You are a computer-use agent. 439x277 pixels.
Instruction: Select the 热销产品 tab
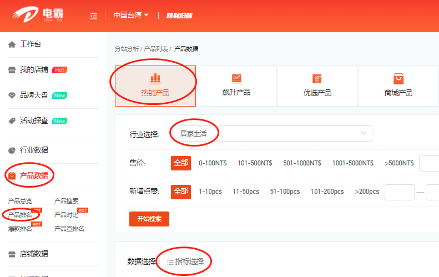(155, 86)
